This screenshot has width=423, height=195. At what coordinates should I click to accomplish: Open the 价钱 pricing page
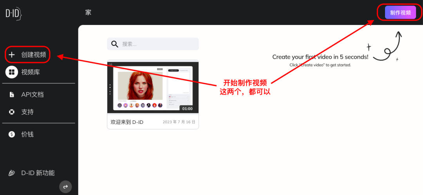pos(27,134)
